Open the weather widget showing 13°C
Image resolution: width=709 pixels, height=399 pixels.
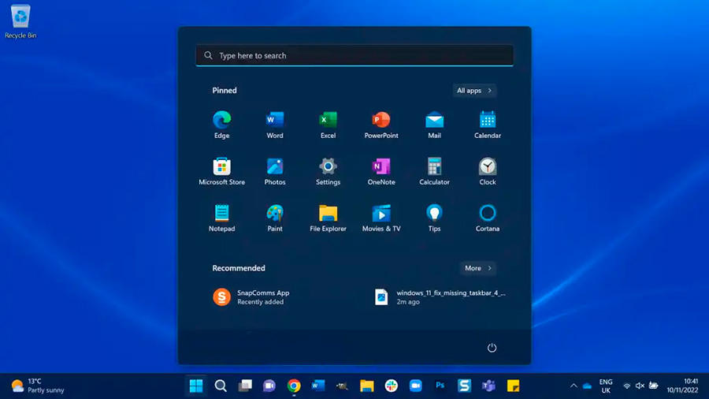tap(38, 386)
